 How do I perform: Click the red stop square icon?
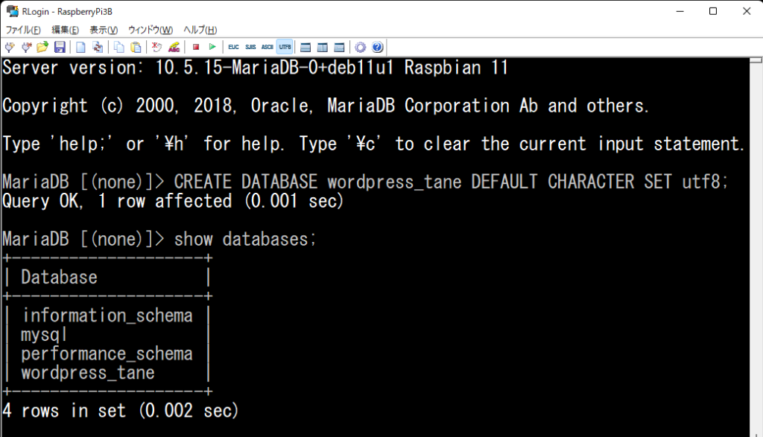pos(196,47)
